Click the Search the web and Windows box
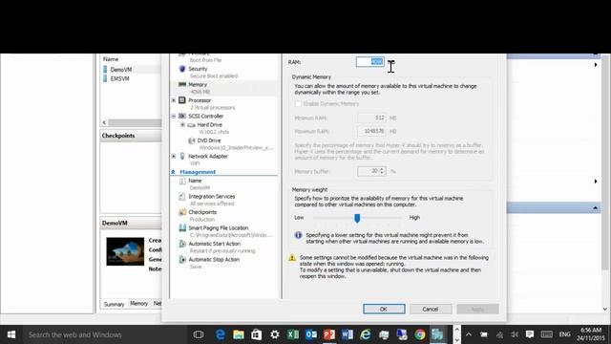This screenshot has height=344, width=611. click(105, 334)
